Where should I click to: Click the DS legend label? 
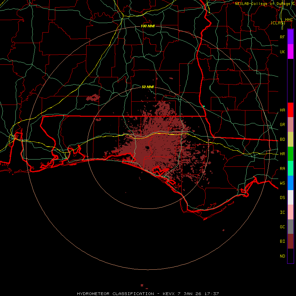point(282,198)
